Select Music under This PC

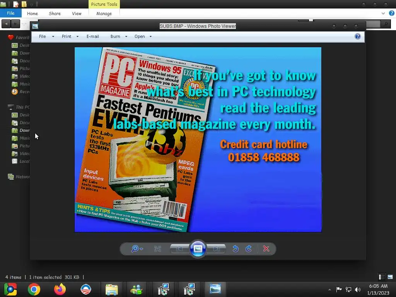tap(21, 138)
